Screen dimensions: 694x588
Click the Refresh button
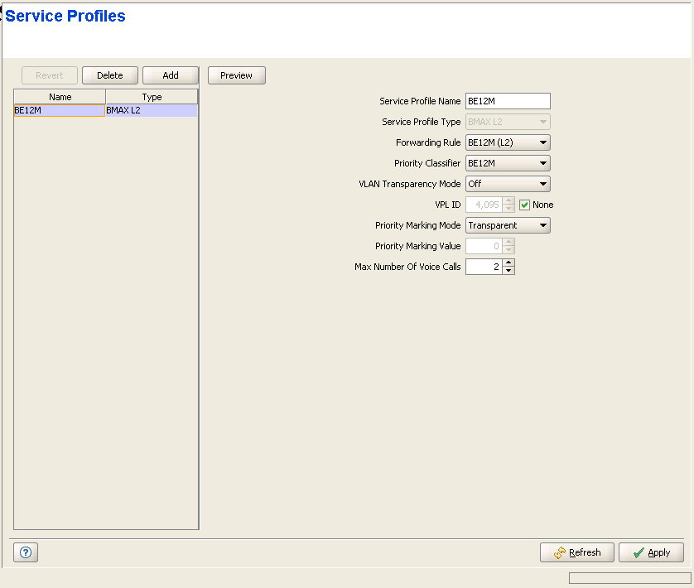[576, 552]
